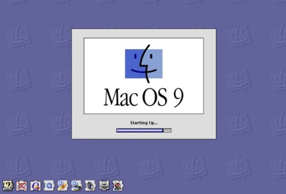Click the "Starting Up..." status text

tap(144, 123)
